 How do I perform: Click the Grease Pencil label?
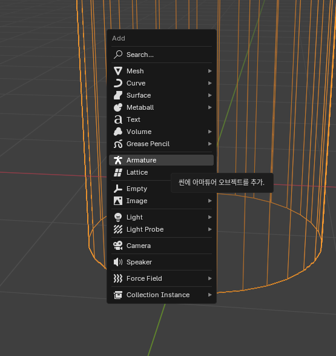[x=148, y=144]
